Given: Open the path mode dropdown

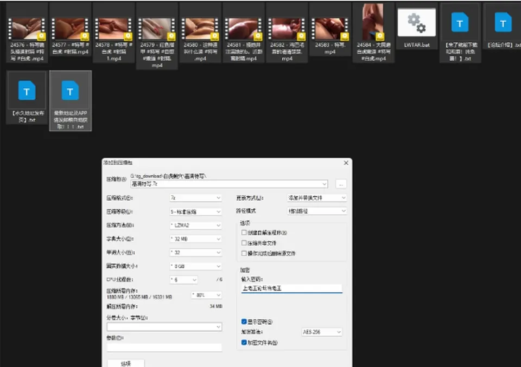Looking at the screenshot, I should [317, 211].
